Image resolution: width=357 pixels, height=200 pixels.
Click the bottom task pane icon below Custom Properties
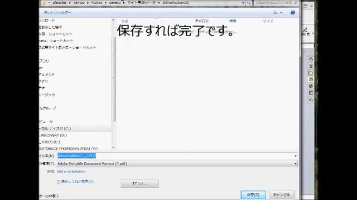click(x=311, y=100)
